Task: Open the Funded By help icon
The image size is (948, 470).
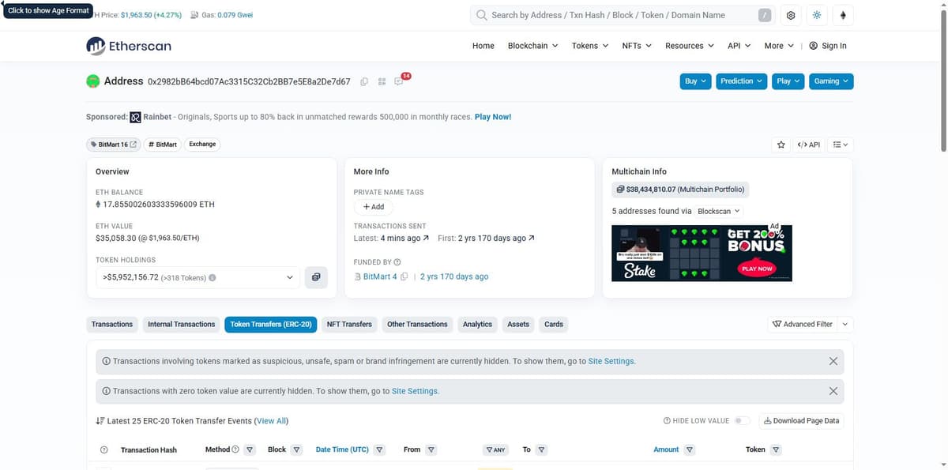Action: (x=397, y=262)
